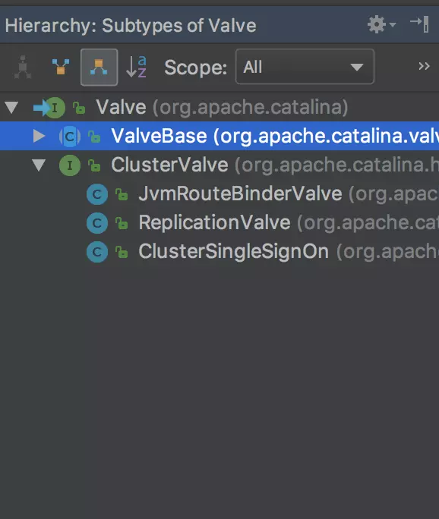The image size is (439, 519).
Task: Collapse the Valve root node
Action: 11,108
